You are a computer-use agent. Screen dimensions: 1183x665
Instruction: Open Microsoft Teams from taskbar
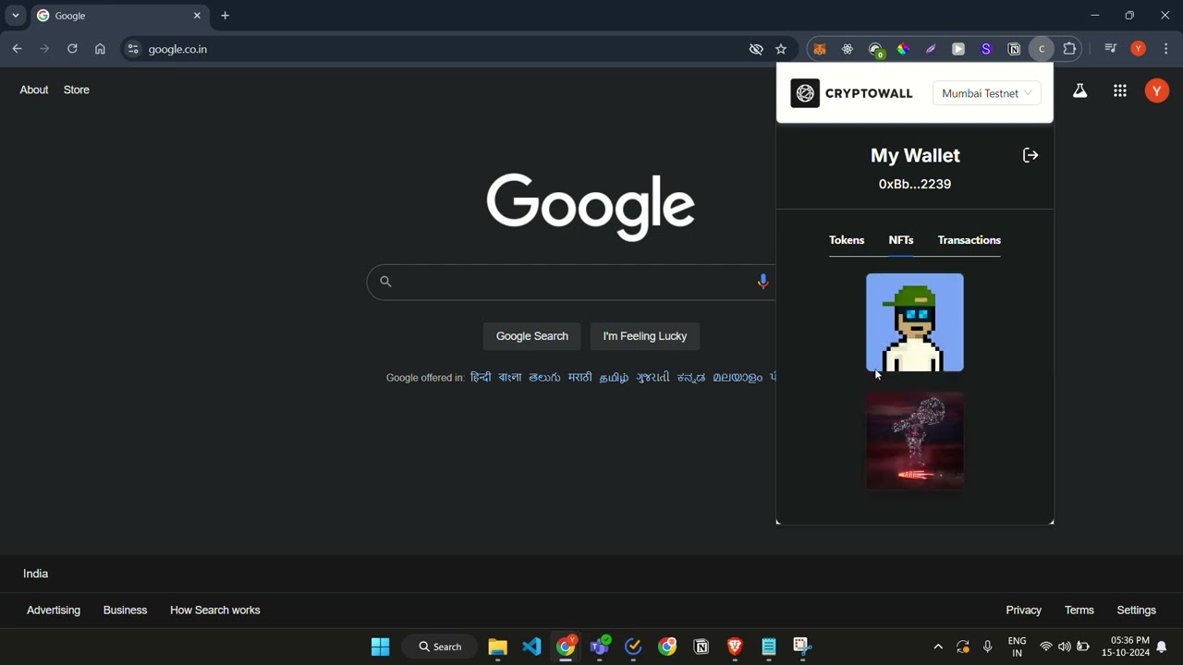(x=601, y=647)
